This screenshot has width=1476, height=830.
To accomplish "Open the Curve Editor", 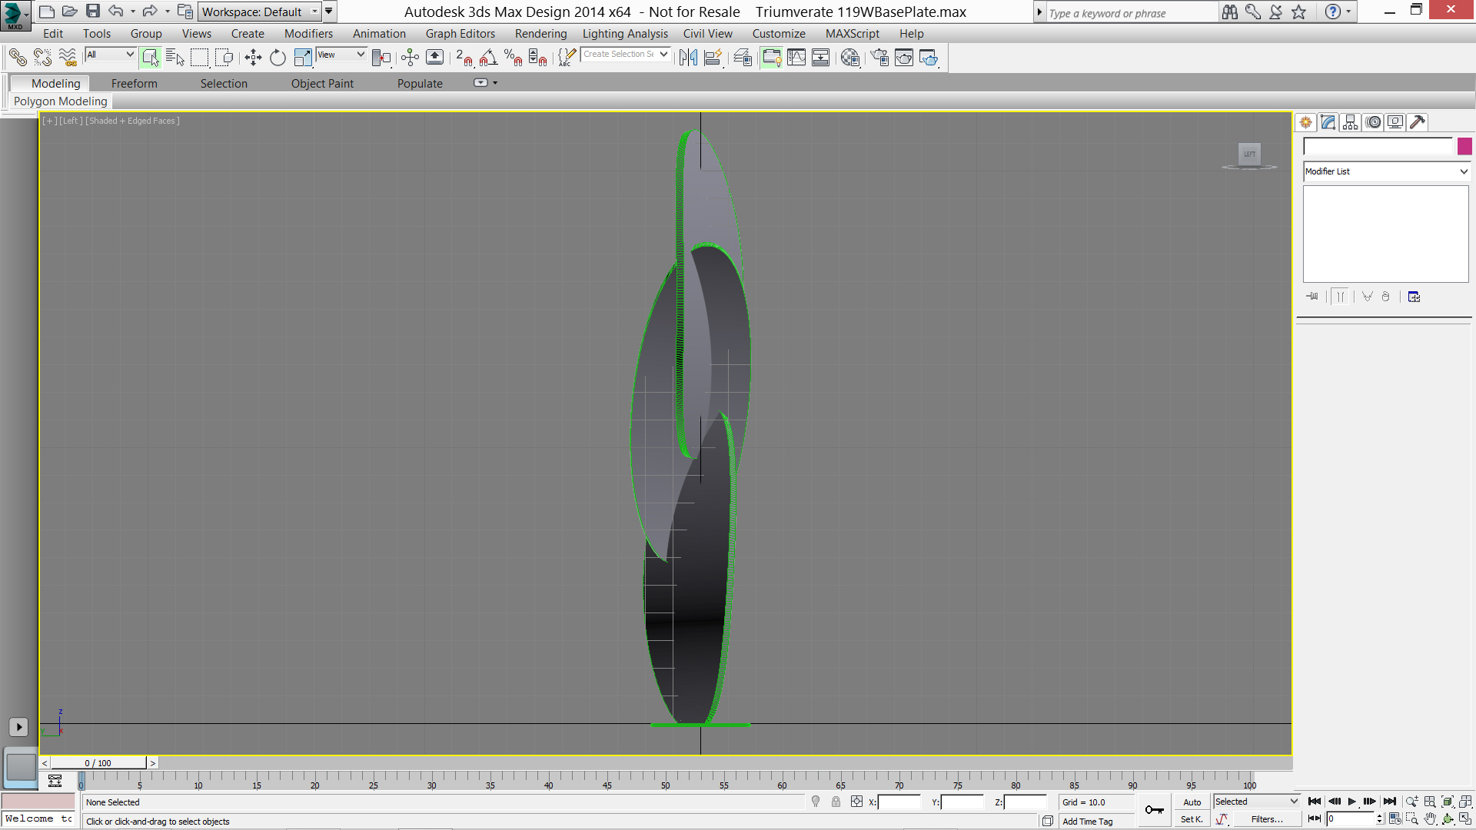I will tap(796, 58).
